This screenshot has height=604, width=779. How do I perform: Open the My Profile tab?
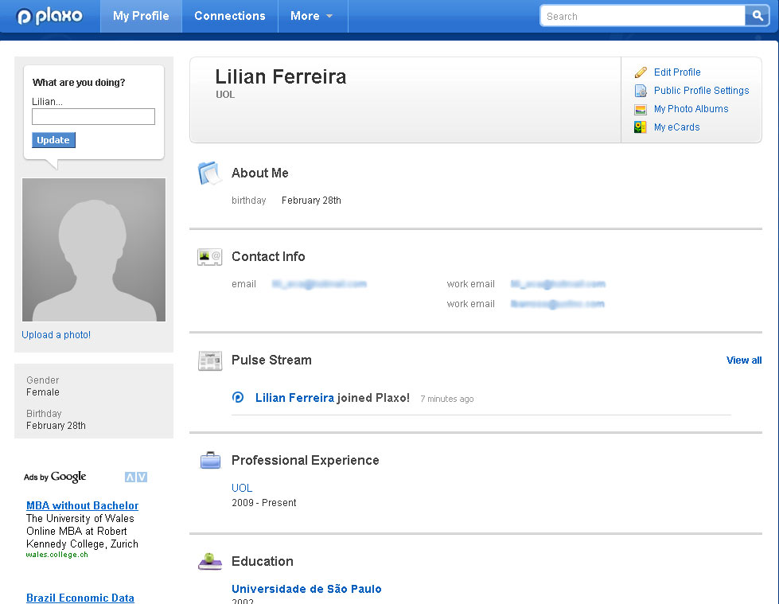(x=141, y=16)
